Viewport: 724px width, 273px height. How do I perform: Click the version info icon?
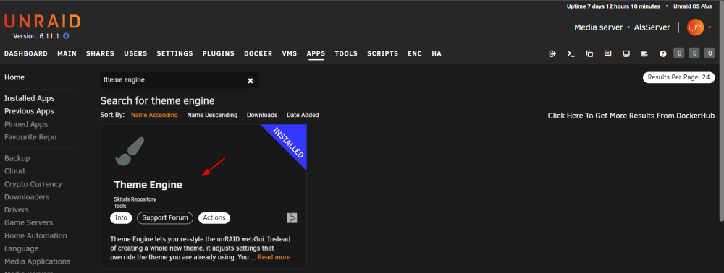[66, 36]
